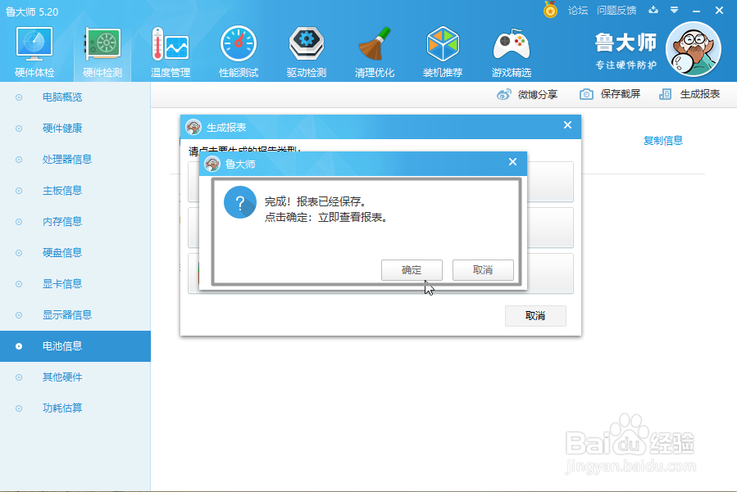Select 硬件检测 hardware detection icon
The image size is (737, 492).
pos(102,44)
